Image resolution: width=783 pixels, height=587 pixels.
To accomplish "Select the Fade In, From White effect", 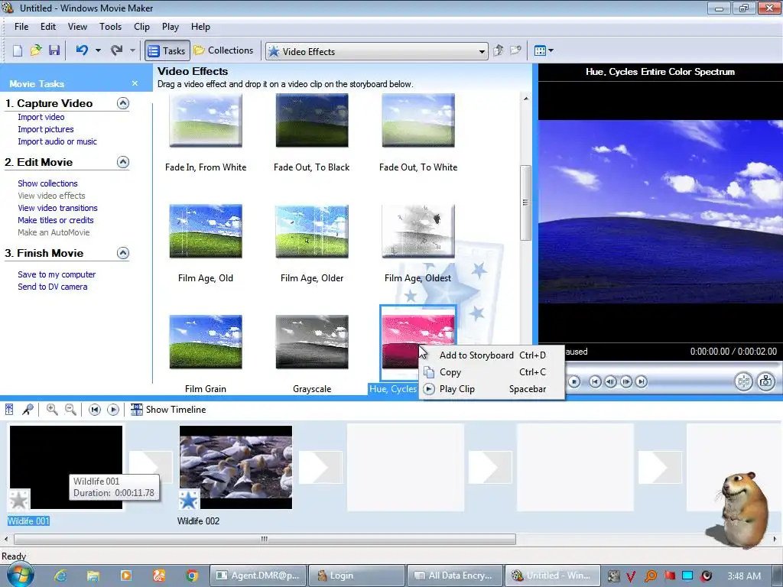I will (206, 121).
